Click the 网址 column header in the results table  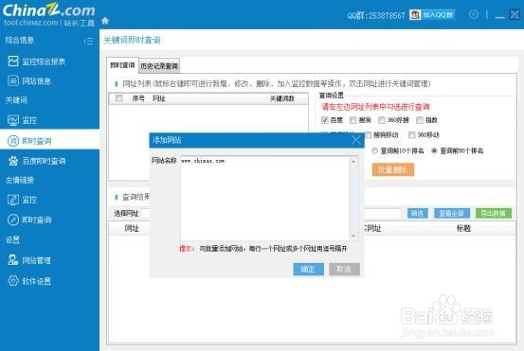point(132,229)
